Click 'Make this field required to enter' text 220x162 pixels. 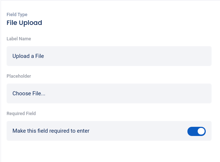point(51,131)
